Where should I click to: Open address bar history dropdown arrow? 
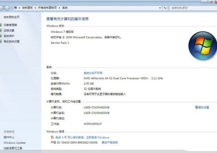click(160, 8)
